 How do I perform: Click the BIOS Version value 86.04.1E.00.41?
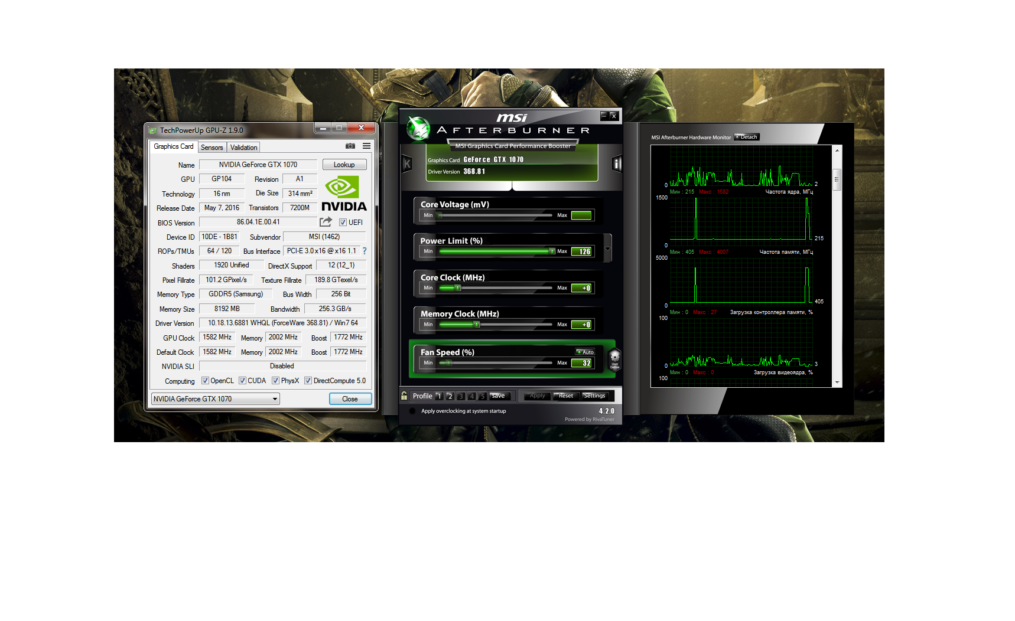pyautogui.click(x=258, y=222)
